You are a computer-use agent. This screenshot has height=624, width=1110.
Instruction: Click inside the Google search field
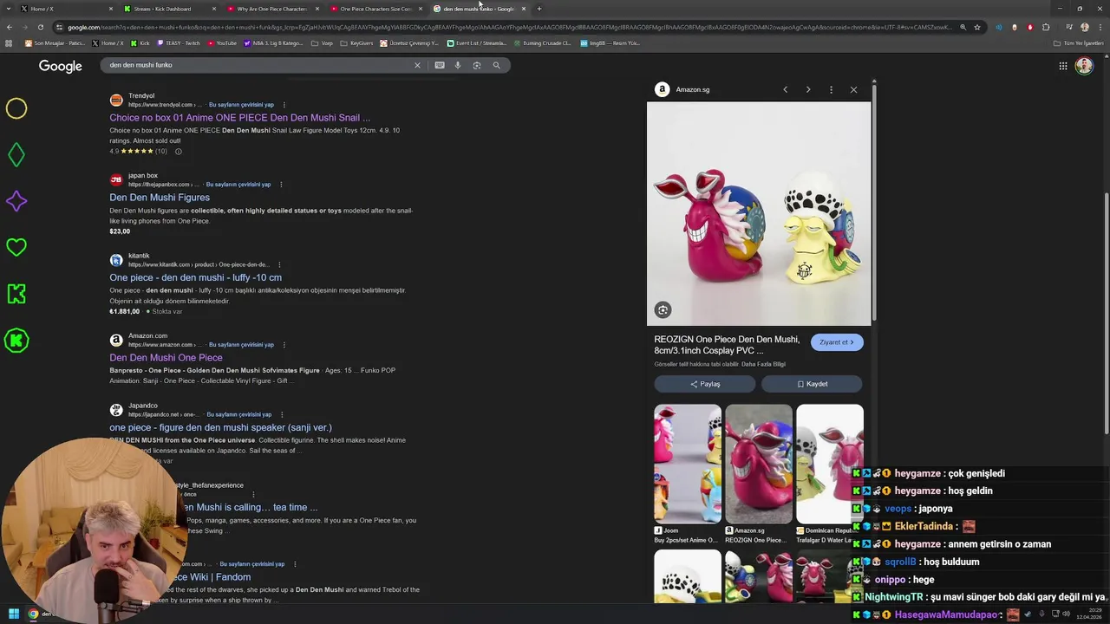[x=256, y=65]
